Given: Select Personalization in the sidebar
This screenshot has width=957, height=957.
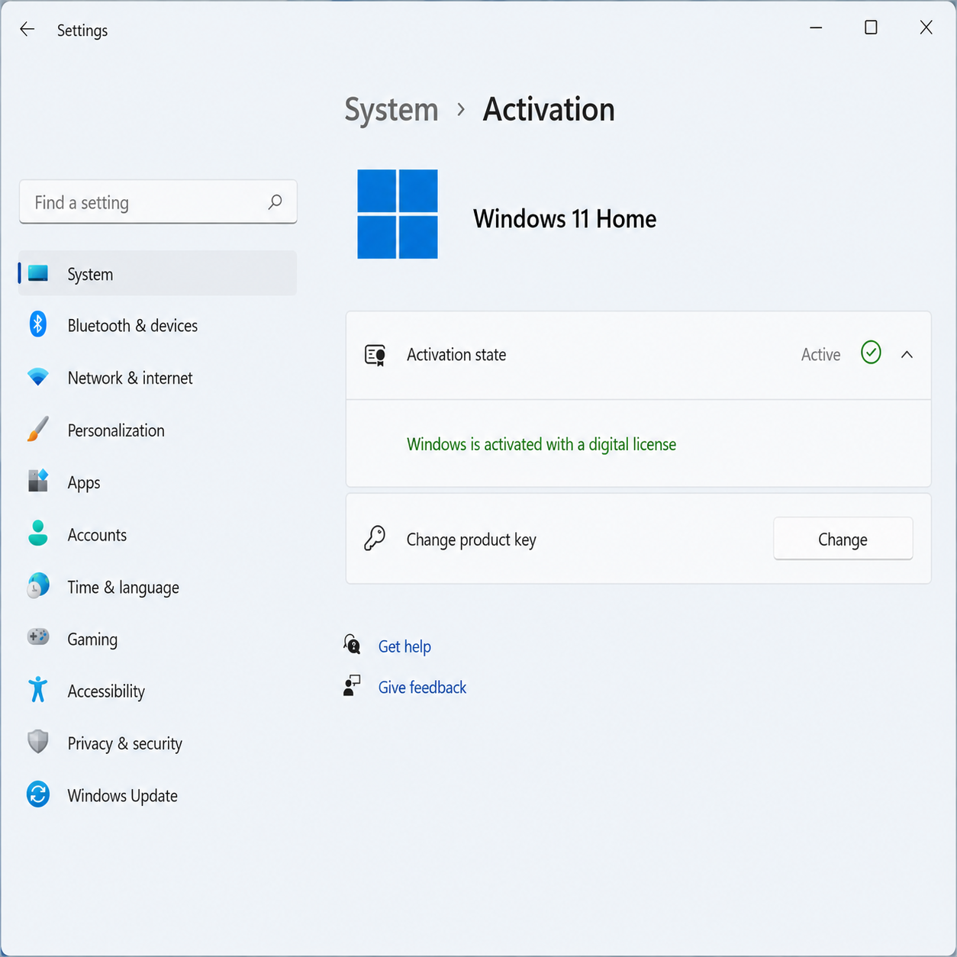Looking at the screenshot, I should (x=158, y=430).
